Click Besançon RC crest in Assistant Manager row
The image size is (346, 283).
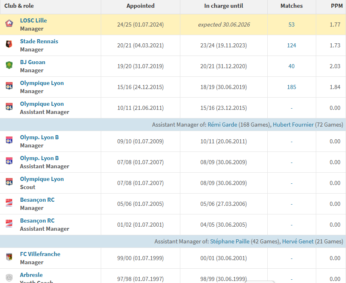[x=9, y=223]
